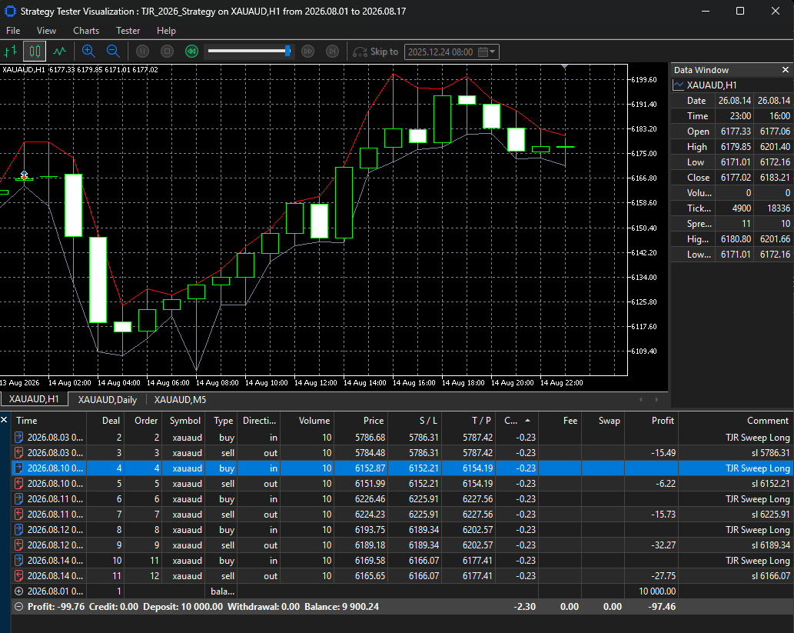Click the chart shift marker triangle
Image resolution: width=794 pixels, height=633 pixels.
pos(565,66)
